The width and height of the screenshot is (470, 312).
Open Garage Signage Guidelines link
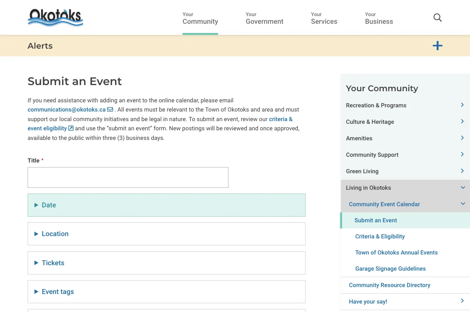coord(390,269)
